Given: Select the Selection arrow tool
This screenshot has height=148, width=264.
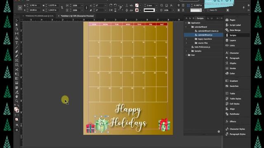Looking at the screenshot, I should 16,20.
